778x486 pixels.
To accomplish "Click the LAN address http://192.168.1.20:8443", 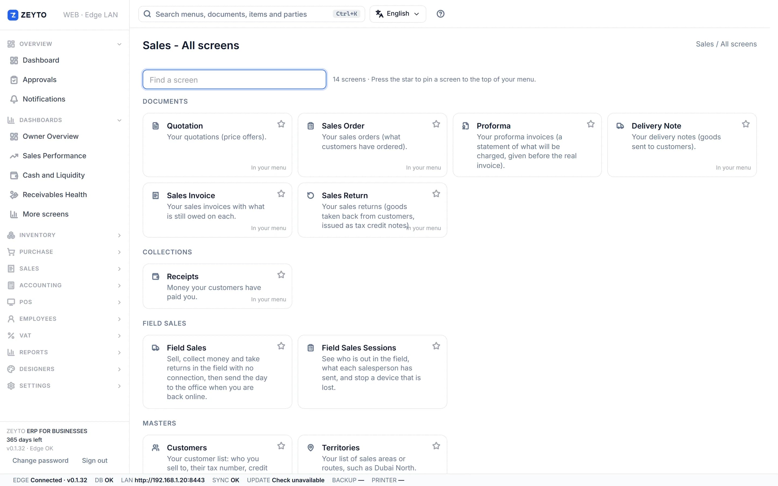I will (x=169, y=480).
